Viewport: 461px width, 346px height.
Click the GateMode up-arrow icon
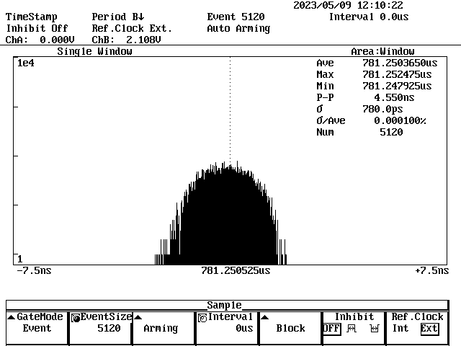(11, 317)
